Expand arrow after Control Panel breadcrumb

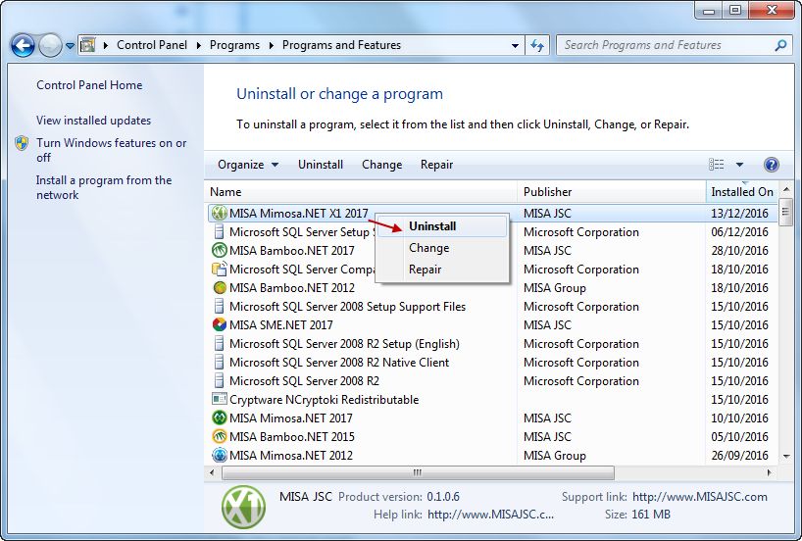click(x=199, y=45)
